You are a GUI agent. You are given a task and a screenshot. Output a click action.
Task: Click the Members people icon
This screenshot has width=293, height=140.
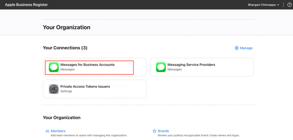pos(47,131)
